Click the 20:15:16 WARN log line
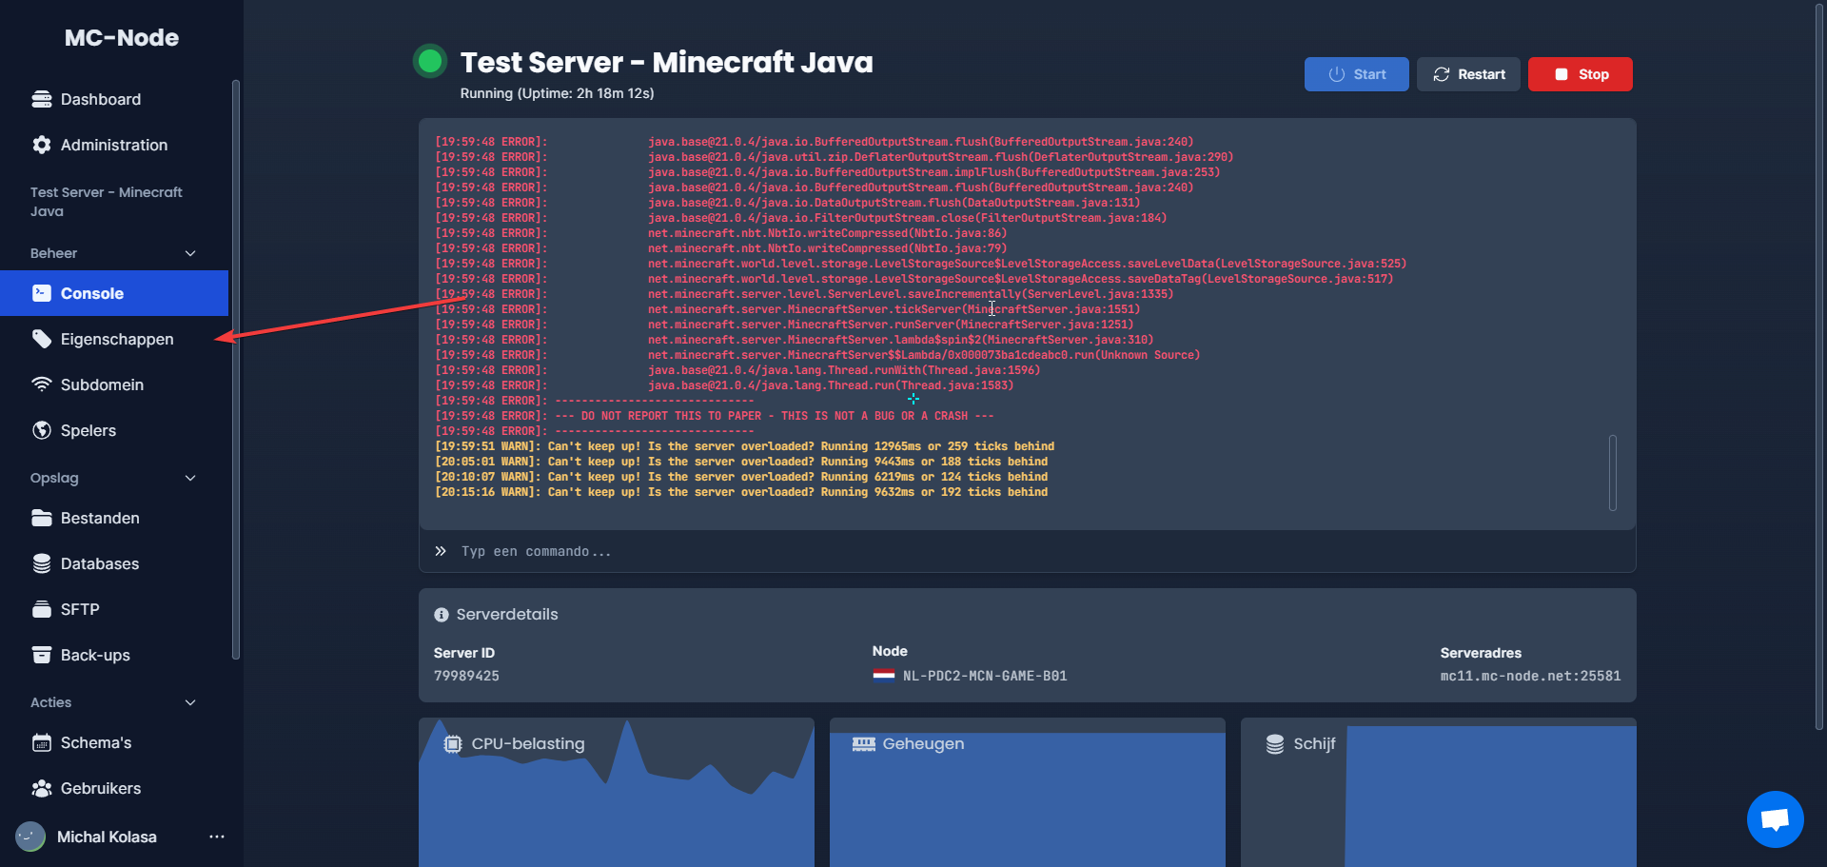This screenshot has width=1827, height=867. [x=741, y=492]
